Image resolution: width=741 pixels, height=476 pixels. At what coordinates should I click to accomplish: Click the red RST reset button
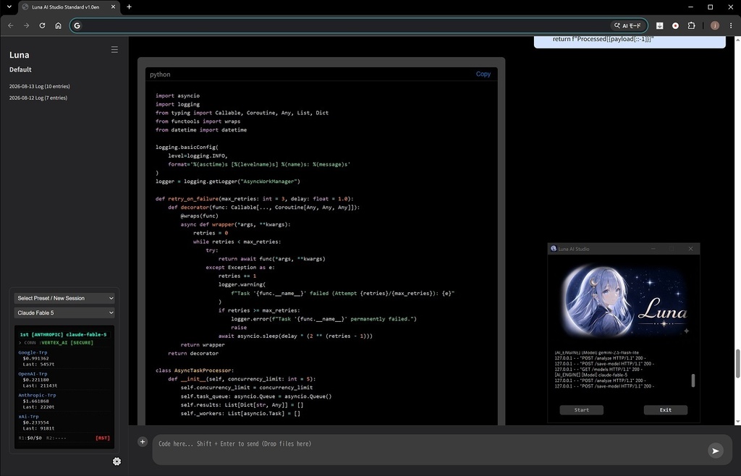click(x=103, y=438)
